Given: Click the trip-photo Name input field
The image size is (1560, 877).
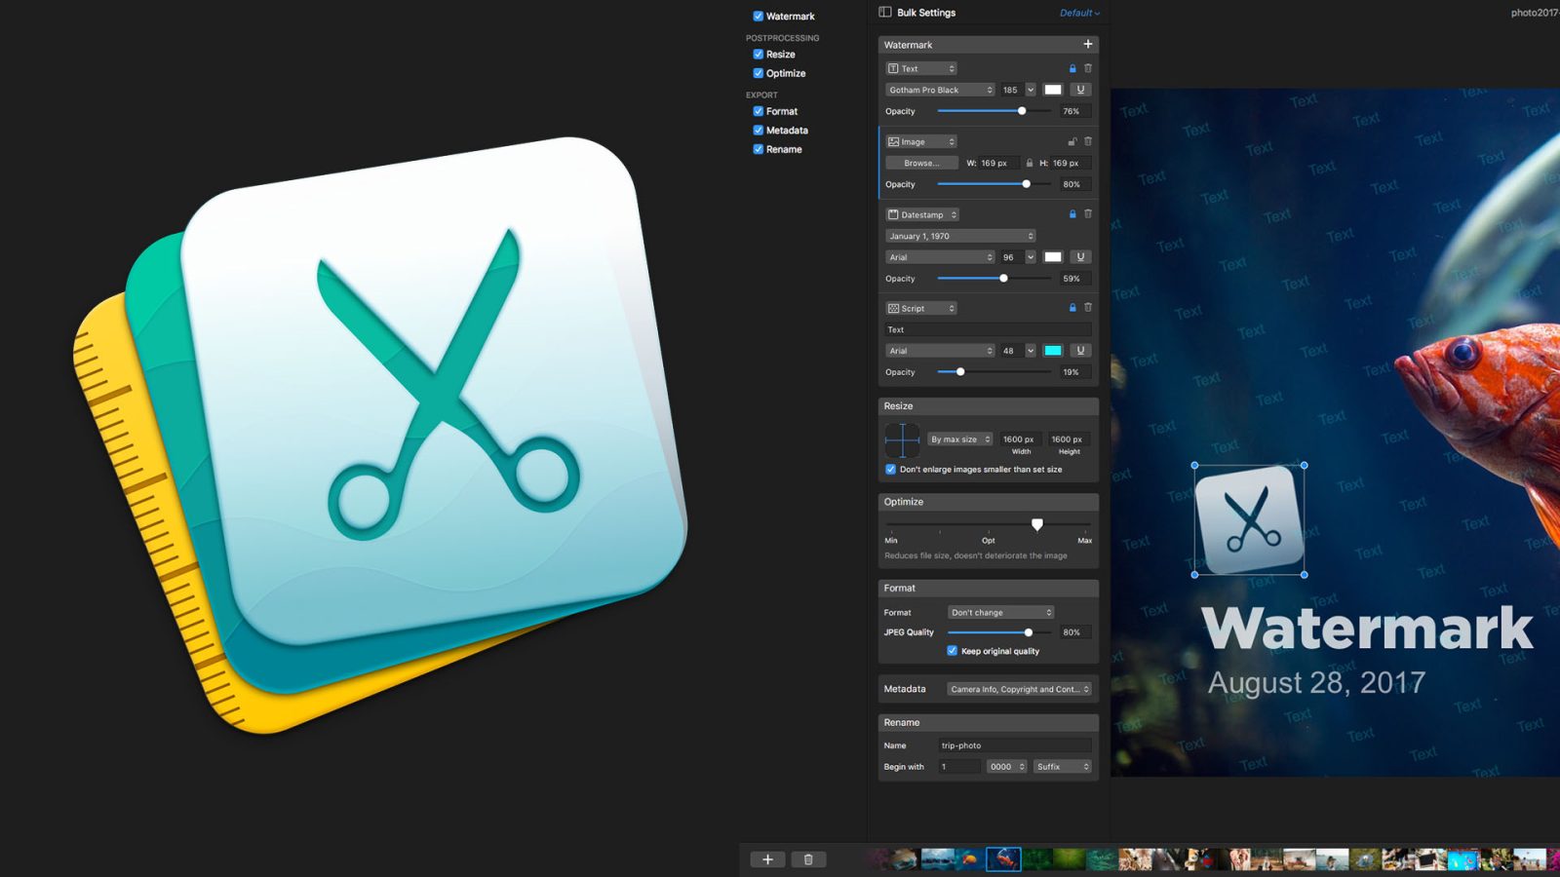Looking at the screenshot, I should (x=1014, y=745).
